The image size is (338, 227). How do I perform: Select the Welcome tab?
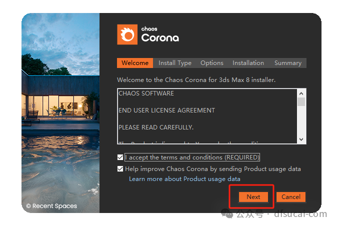tap(135, 63)
